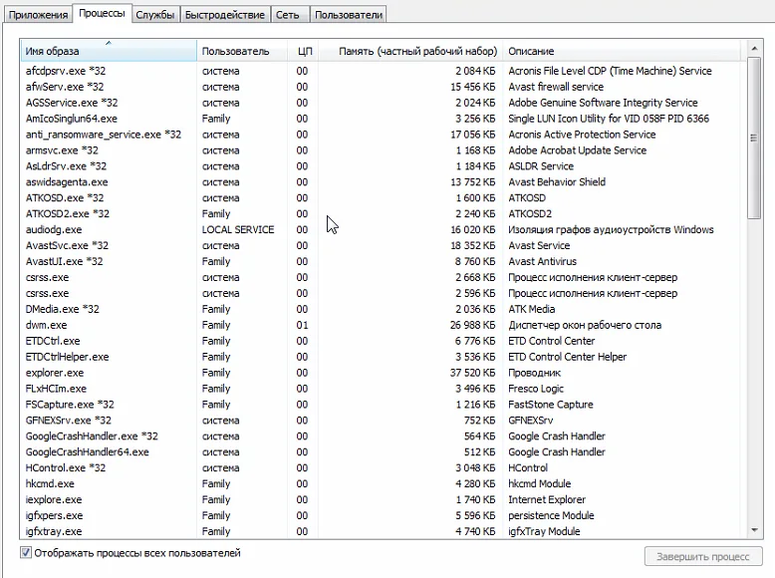Select the AGSService.exe *32 process

(x=384, y=103)
